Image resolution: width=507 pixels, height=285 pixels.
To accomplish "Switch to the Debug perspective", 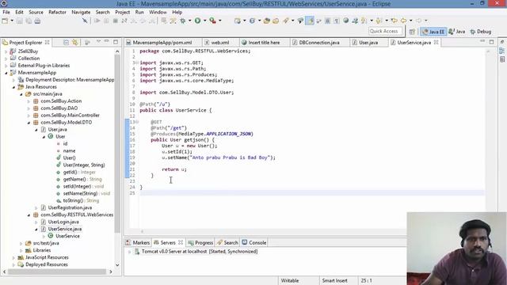I will [x=481, y=32].
